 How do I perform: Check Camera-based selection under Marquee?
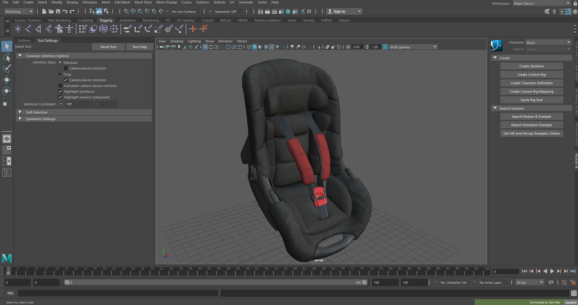(66, 68)
